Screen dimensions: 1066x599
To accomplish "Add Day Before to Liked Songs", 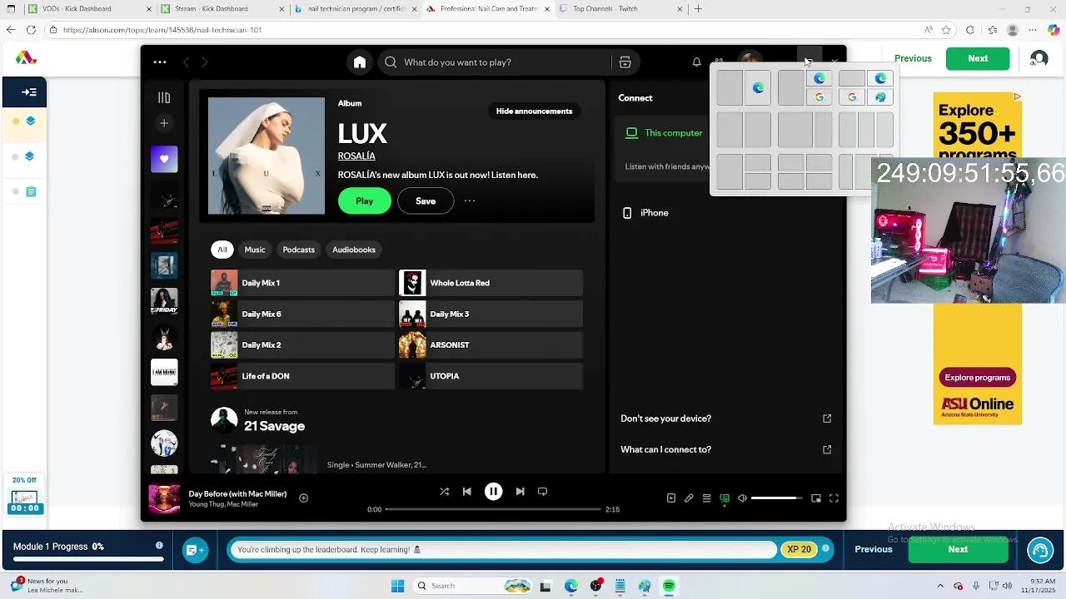I will 304,498.
